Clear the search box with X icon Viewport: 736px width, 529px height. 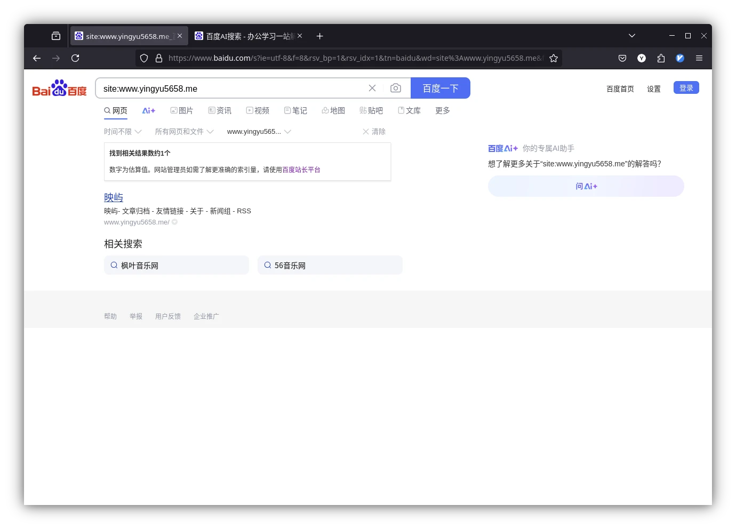pos(372,88)
